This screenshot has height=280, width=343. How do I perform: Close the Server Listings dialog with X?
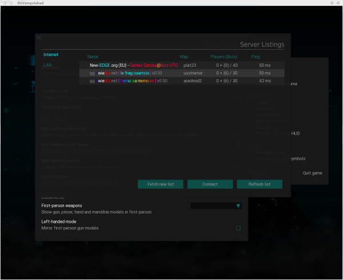click(x=39, y=38)
